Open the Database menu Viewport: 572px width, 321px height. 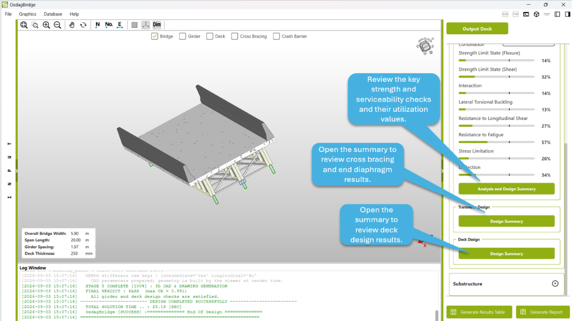(x=53, y=14)
